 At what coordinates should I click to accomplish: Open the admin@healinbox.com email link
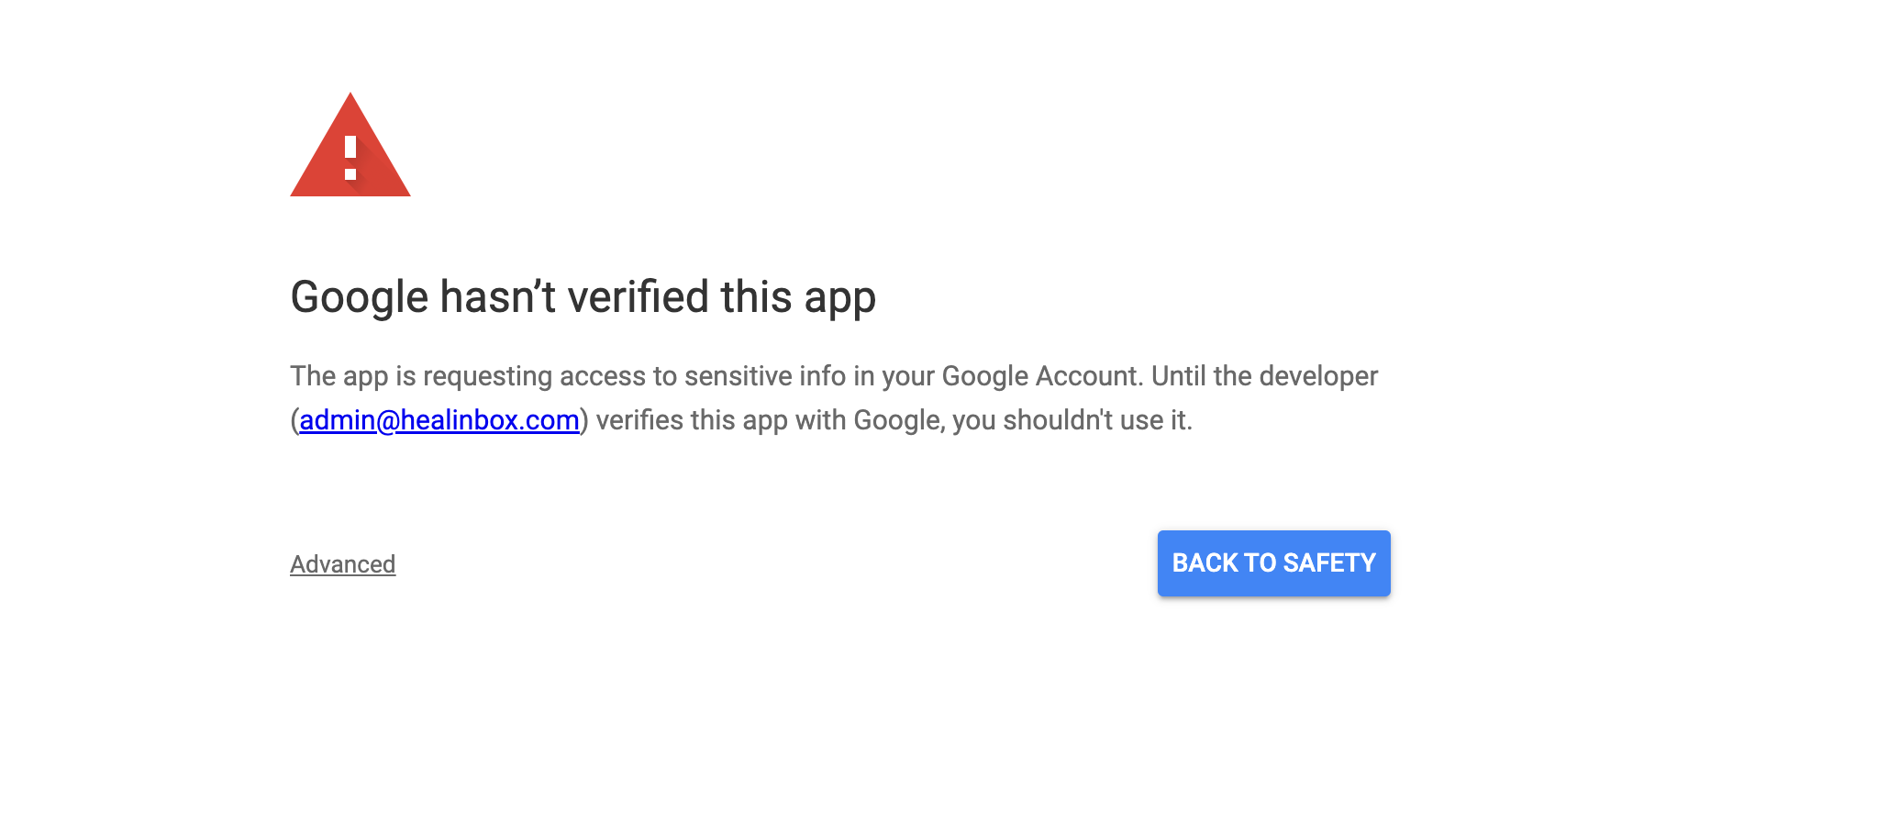439,420
